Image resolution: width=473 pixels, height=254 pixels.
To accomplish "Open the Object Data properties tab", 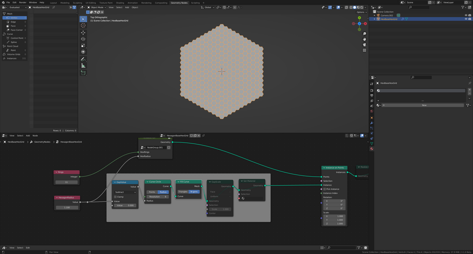I will pyautogui.click(x=372, y=144).
